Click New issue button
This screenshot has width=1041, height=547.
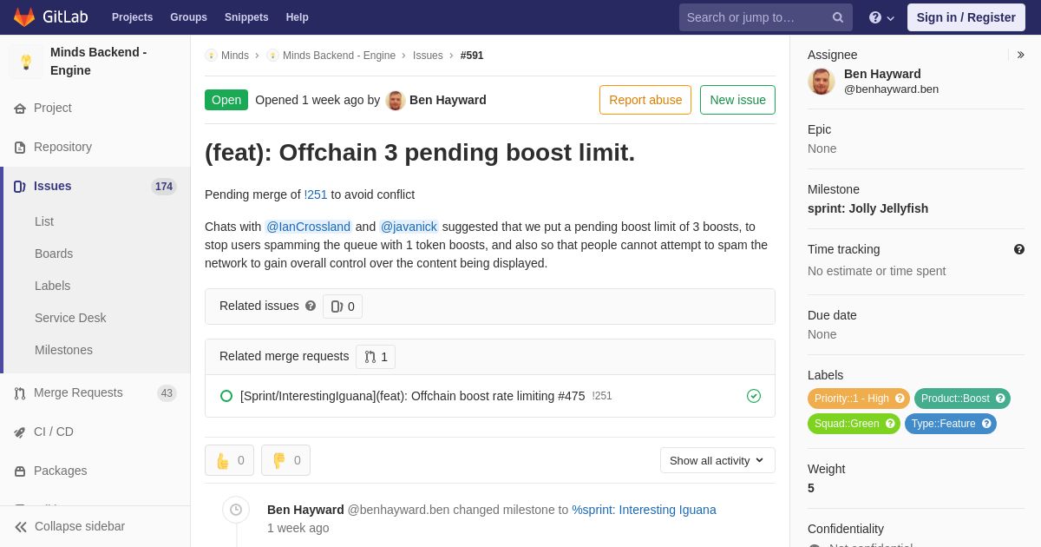[737, 100]
